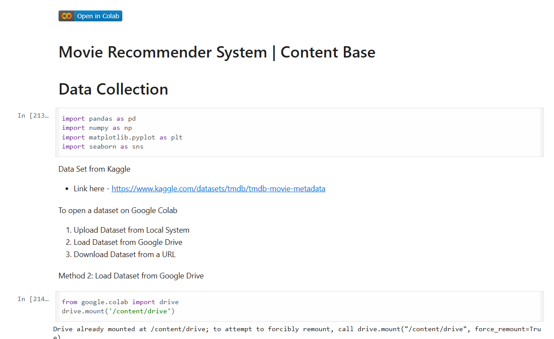554x339 pixels.
Task: Open the Kaggle tmdb-movie-metadata link
Action: [218, 189]
